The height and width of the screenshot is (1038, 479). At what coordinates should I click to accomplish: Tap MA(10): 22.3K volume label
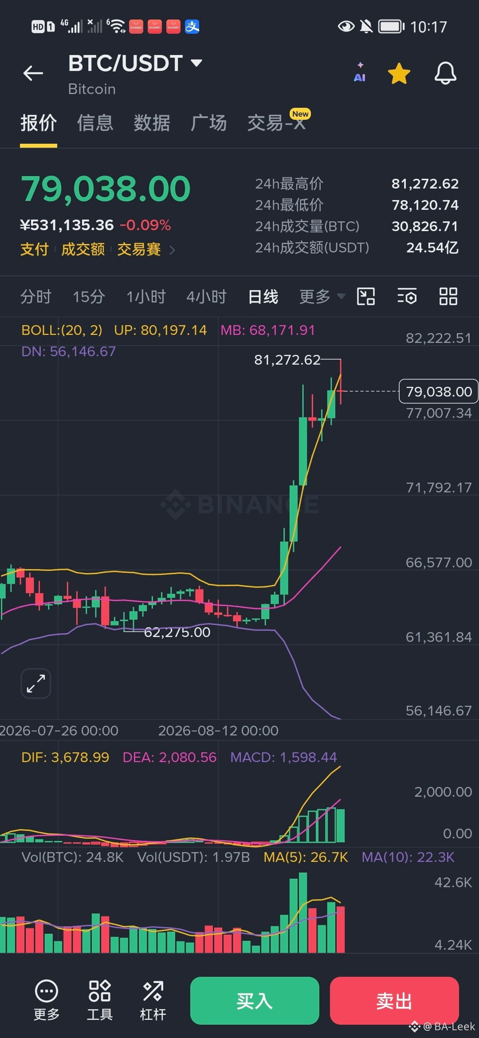coord(408,857)
